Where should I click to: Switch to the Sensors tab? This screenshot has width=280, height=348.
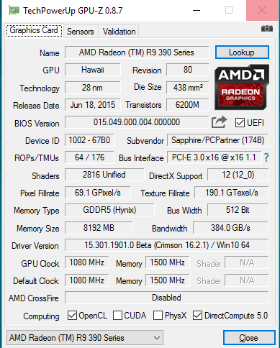tap(81, 32)
